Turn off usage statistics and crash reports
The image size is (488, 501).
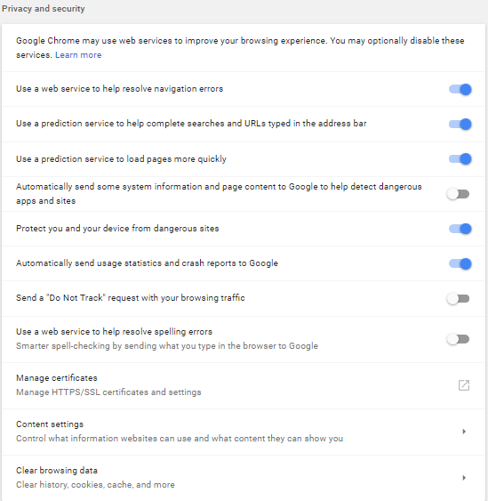(x=460, y=263)
